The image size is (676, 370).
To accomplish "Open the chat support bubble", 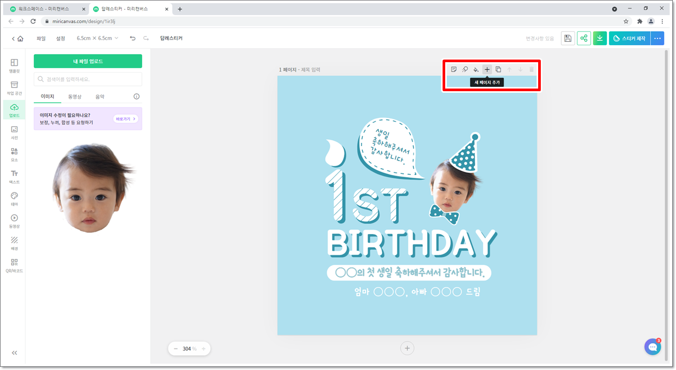I will point(653,347).
